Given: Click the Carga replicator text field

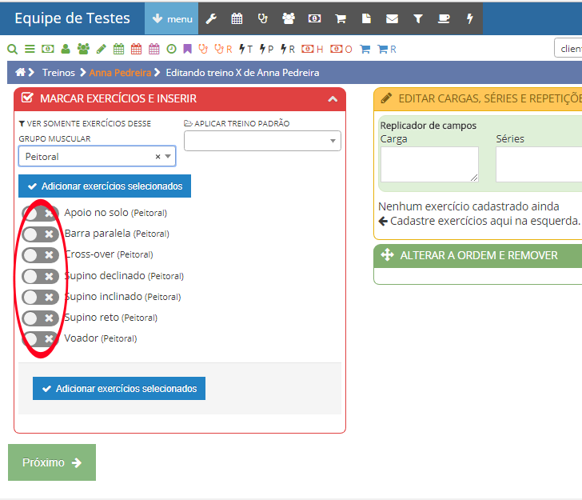Looking at the screenshot, I should coord(429,164).
